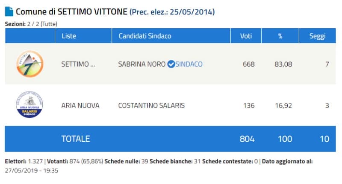The width and height of the screenshot is (342, 184).
Task: Click candidate name Costantino Salaris
Action: point(151,105)
